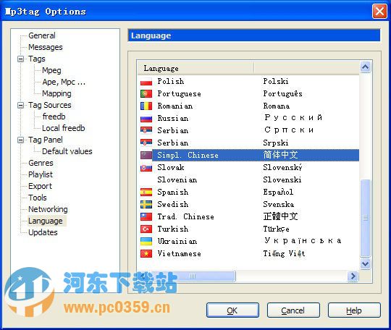Click the Ukrainian flag icon
Image resolution: width=391 pixels, height=330 pixels.
[x=146, y=241]
